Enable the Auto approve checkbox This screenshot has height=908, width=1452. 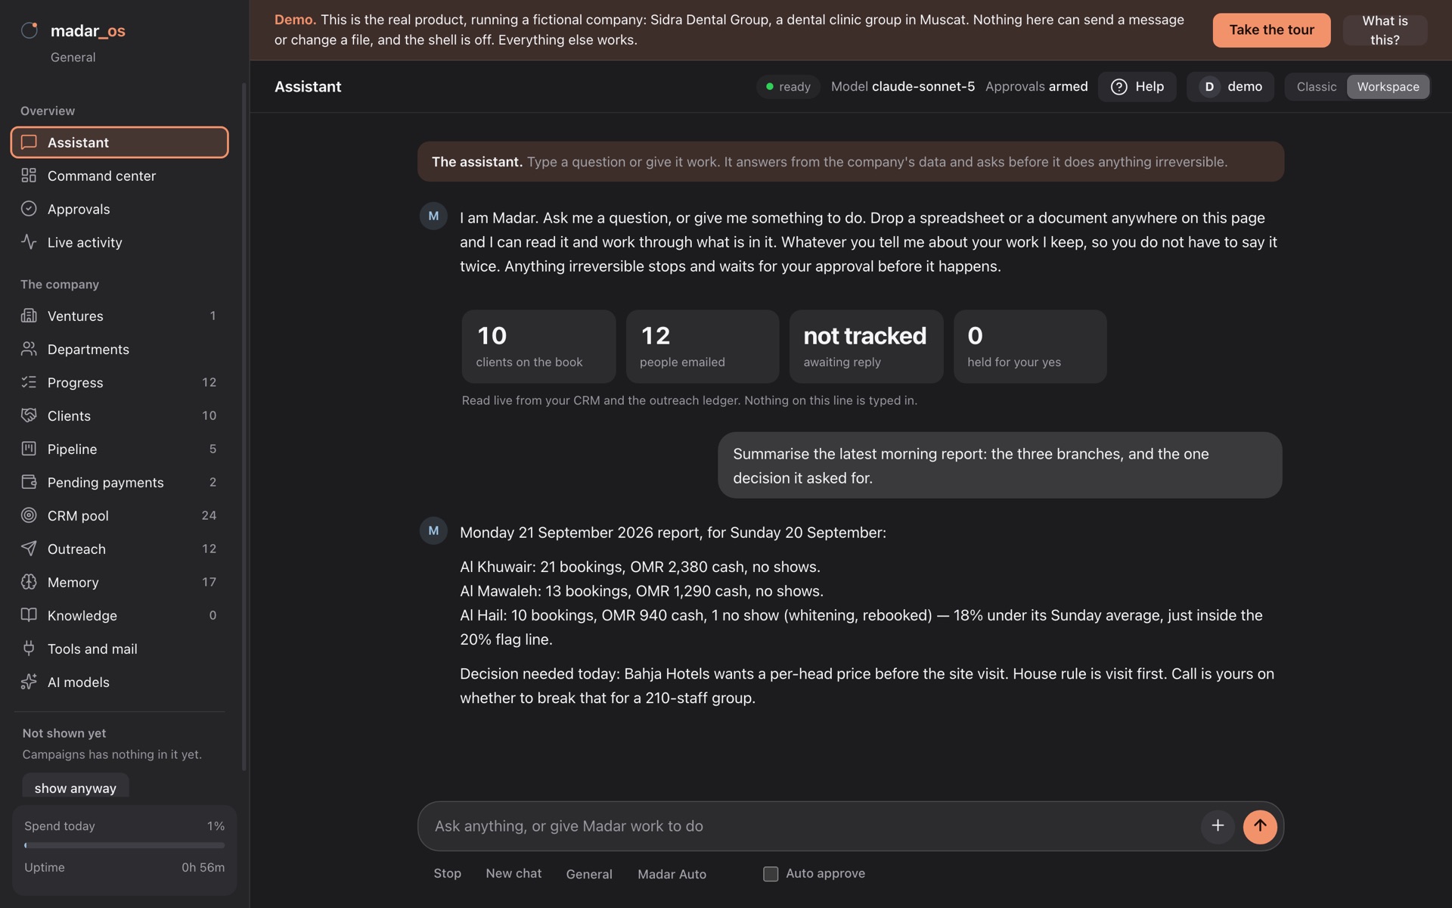click(771, 874)
